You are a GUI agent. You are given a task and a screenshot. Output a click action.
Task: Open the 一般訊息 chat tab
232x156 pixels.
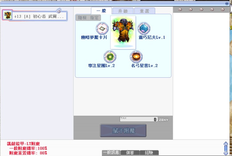(x=111, y=153)
